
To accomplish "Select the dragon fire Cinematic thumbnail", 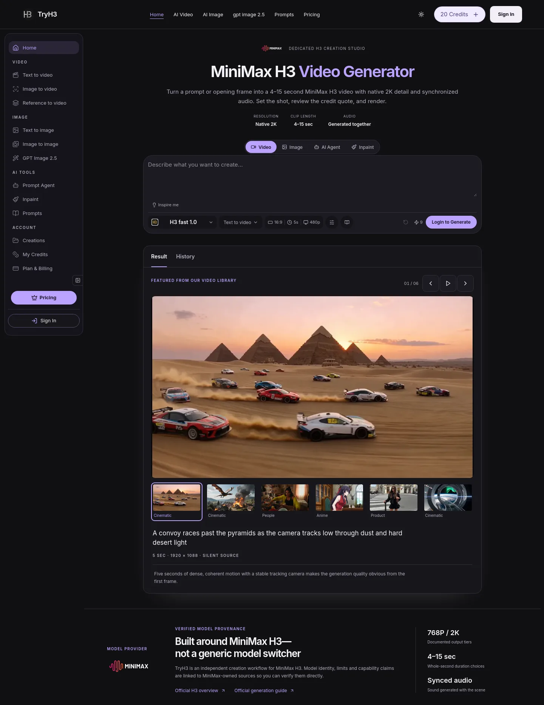I will [231, 502].
